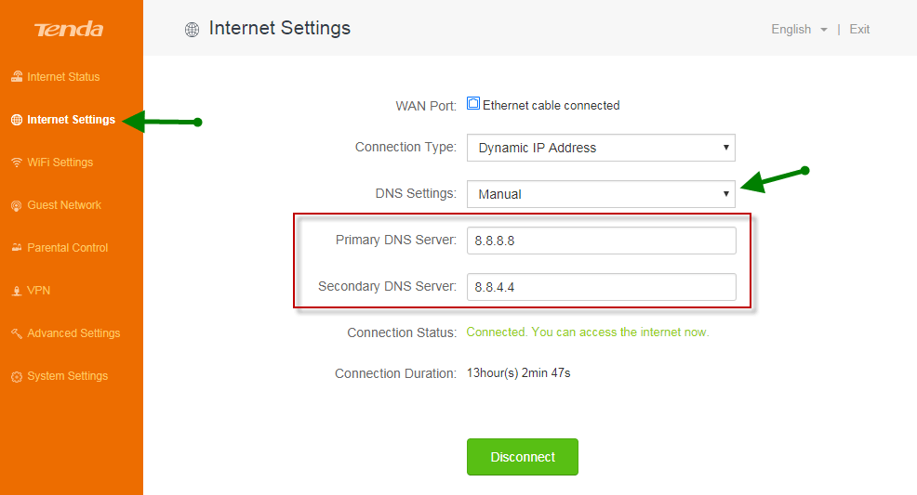Go to WiFi Settings menu

[x=60, y=163]
